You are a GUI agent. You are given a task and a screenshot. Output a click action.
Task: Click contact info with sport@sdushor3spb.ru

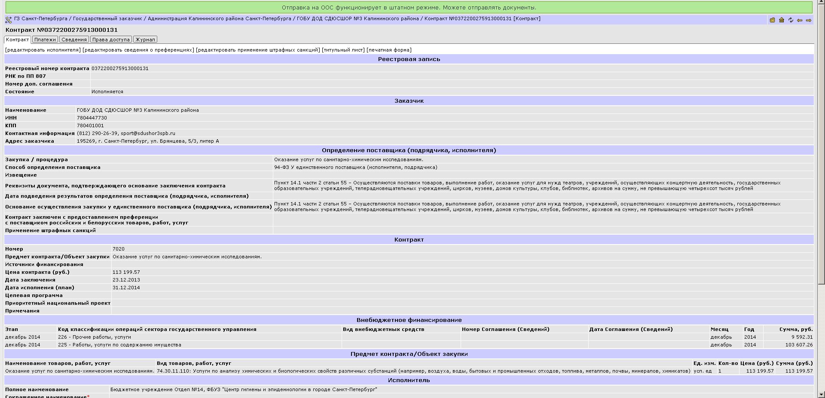[126, 133]
